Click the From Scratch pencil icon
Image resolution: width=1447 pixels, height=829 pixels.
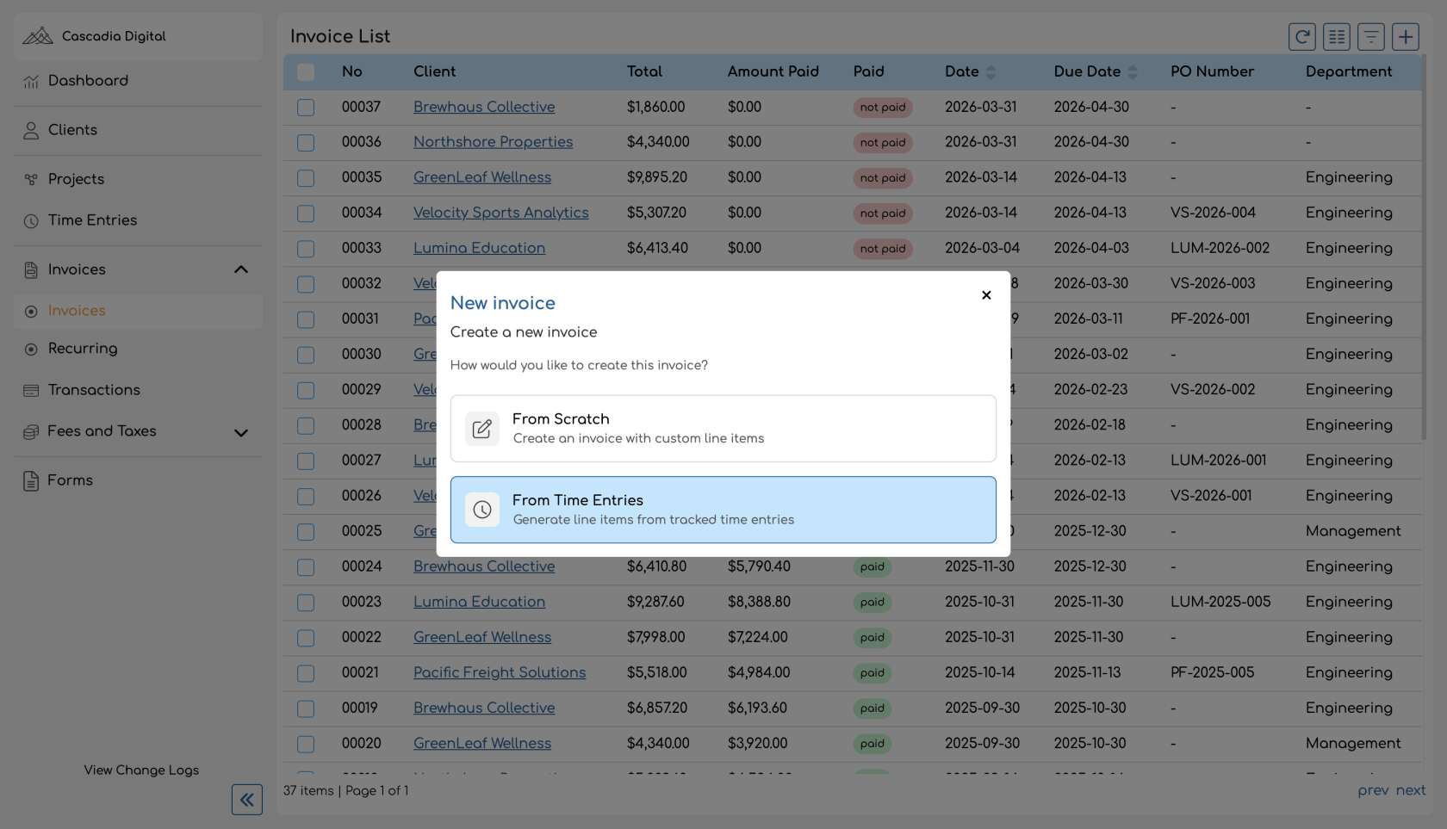[482, 429]
